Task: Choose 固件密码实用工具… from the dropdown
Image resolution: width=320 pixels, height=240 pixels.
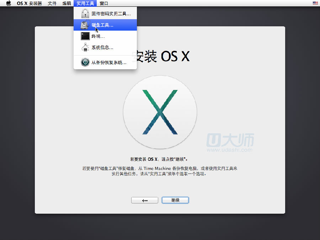Action: pos(111,14)
